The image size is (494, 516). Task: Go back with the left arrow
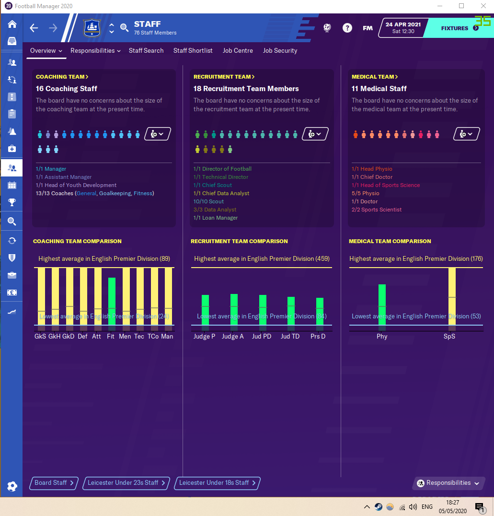click(x=34, y=28)
